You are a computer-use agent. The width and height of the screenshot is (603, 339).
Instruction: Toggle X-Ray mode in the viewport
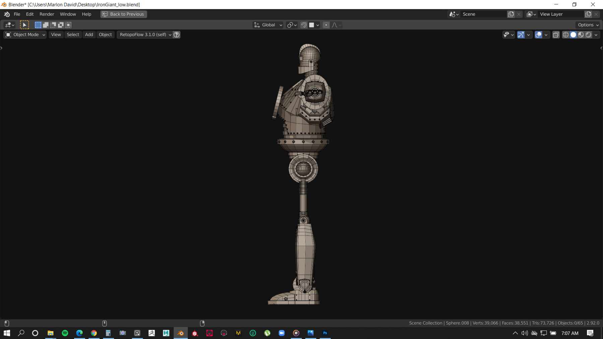[x=556, y=35]
